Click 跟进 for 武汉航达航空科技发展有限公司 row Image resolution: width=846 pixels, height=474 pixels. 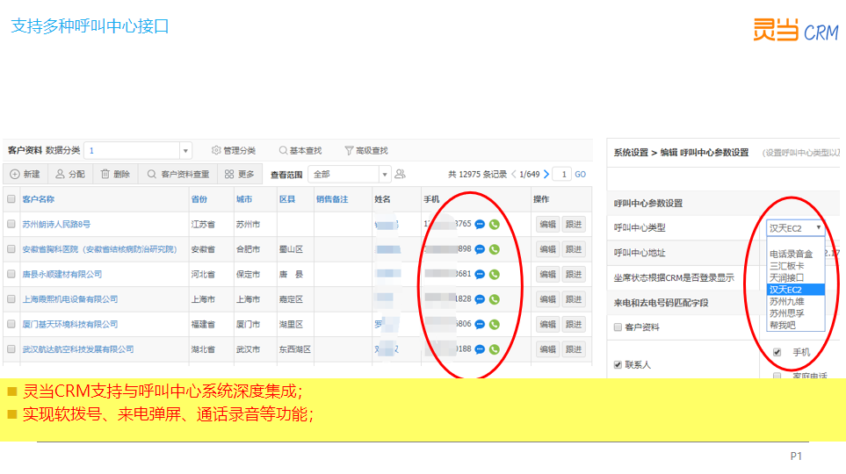[x=574, y=349]
